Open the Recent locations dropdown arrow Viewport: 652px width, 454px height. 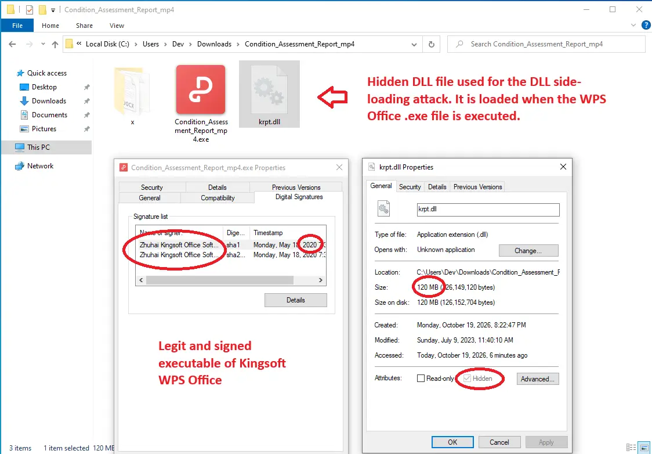click(43, 44)
